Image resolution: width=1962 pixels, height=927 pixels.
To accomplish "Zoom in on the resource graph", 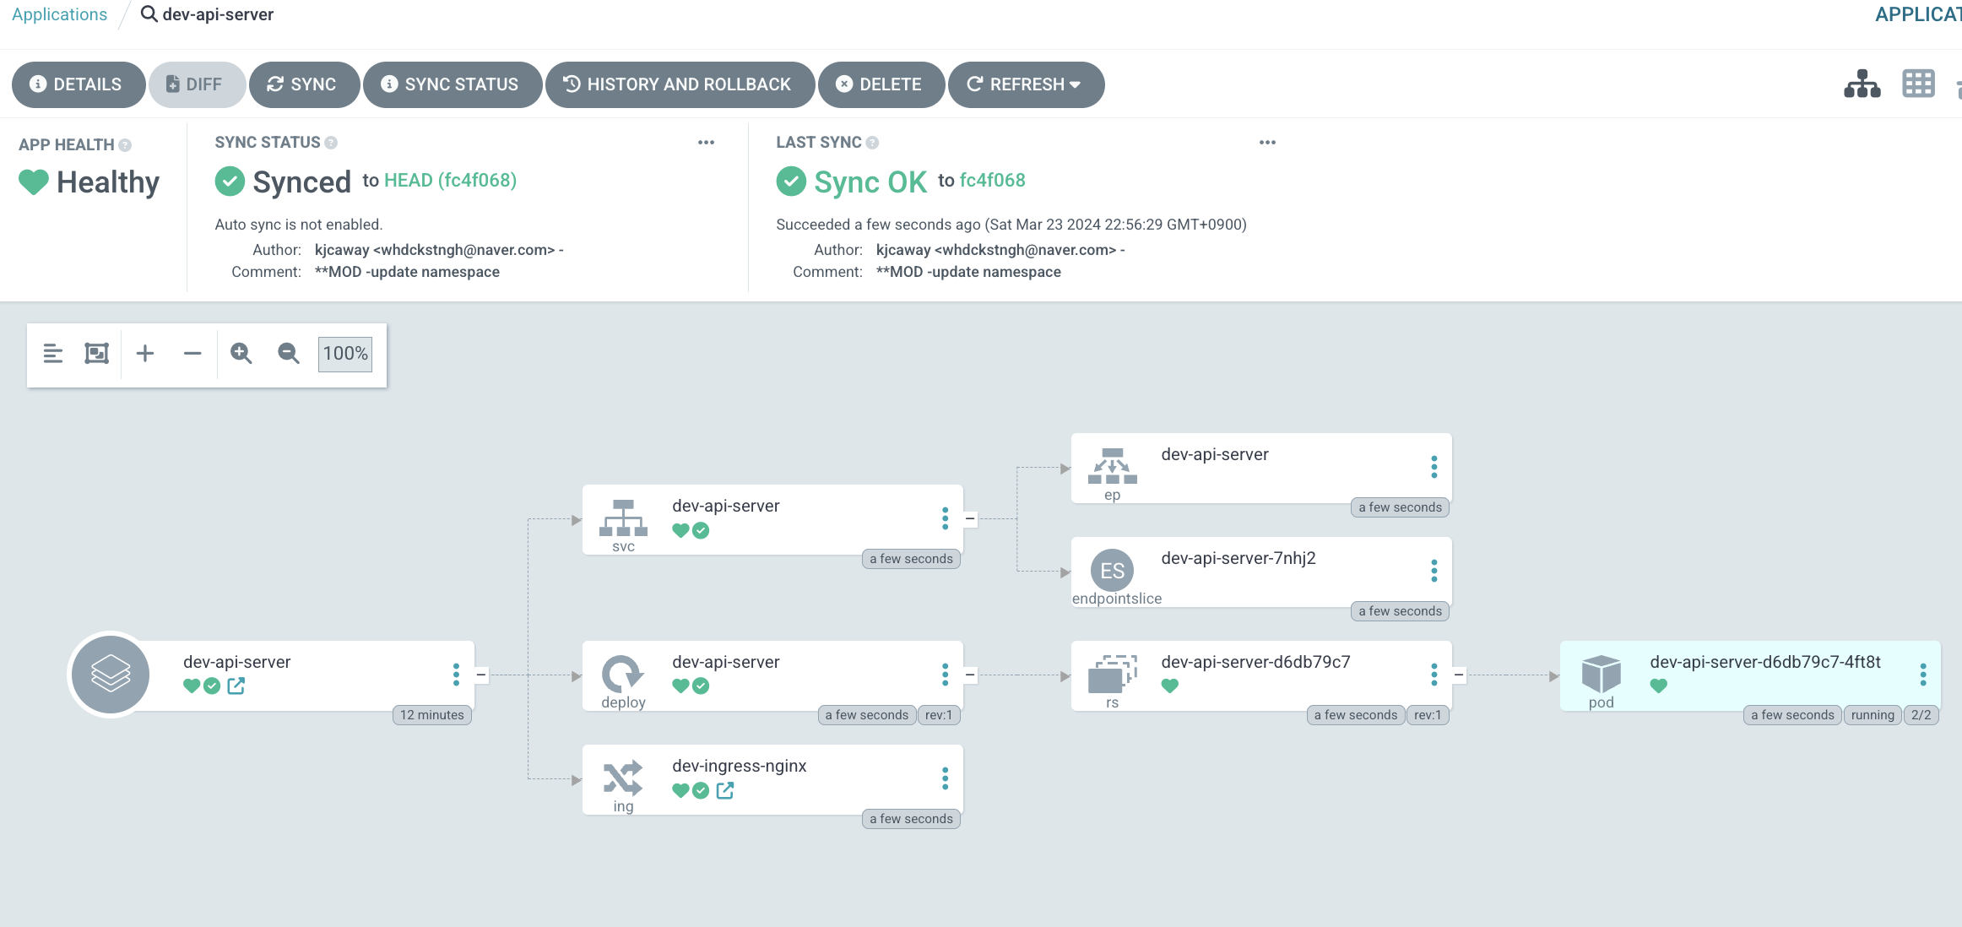I will 241,354.
